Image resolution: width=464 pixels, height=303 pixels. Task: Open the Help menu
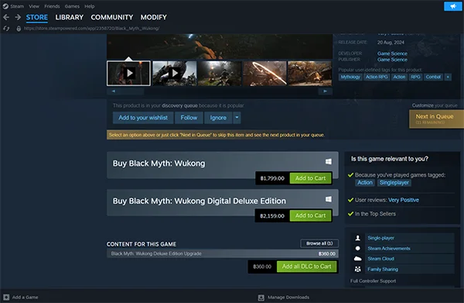90,6
